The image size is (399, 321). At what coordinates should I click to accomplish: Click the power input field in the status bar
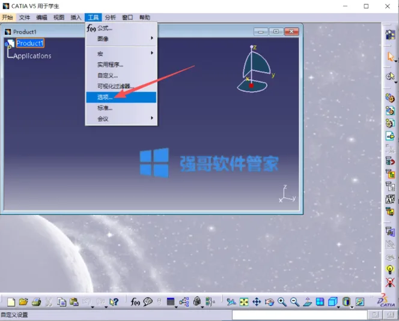(299, 315)
